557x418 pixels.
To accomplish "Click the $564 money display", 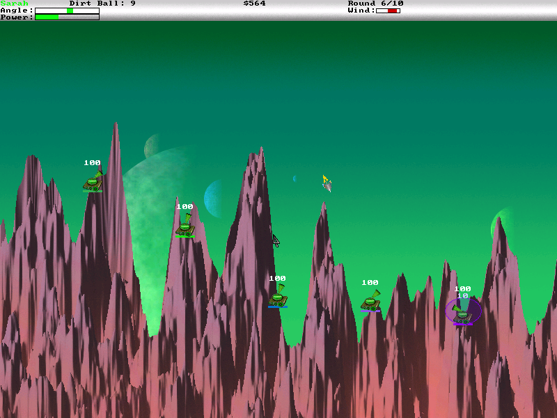I will click(x=254, y=3).
